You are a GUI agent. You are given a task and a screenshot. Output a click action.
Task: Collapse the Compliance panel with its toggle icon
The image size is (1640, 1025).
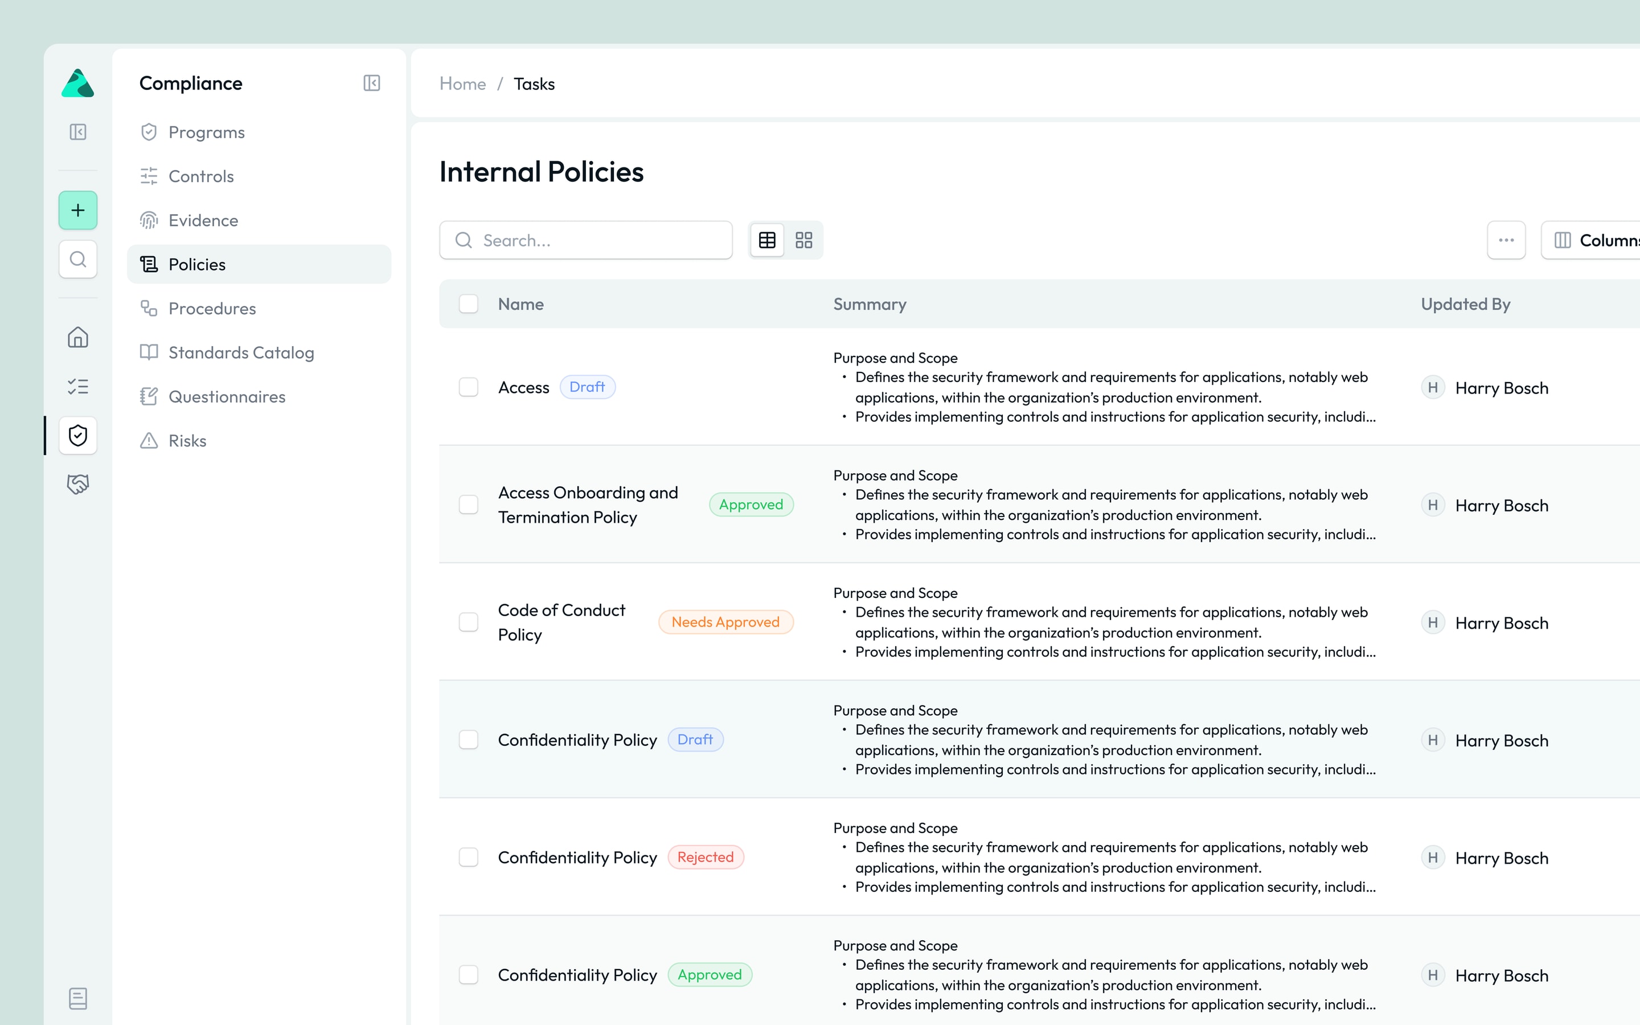(371, 83)
